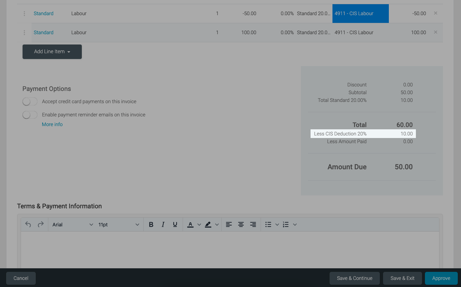Expand text color options arrow

[x=199, y=224]
